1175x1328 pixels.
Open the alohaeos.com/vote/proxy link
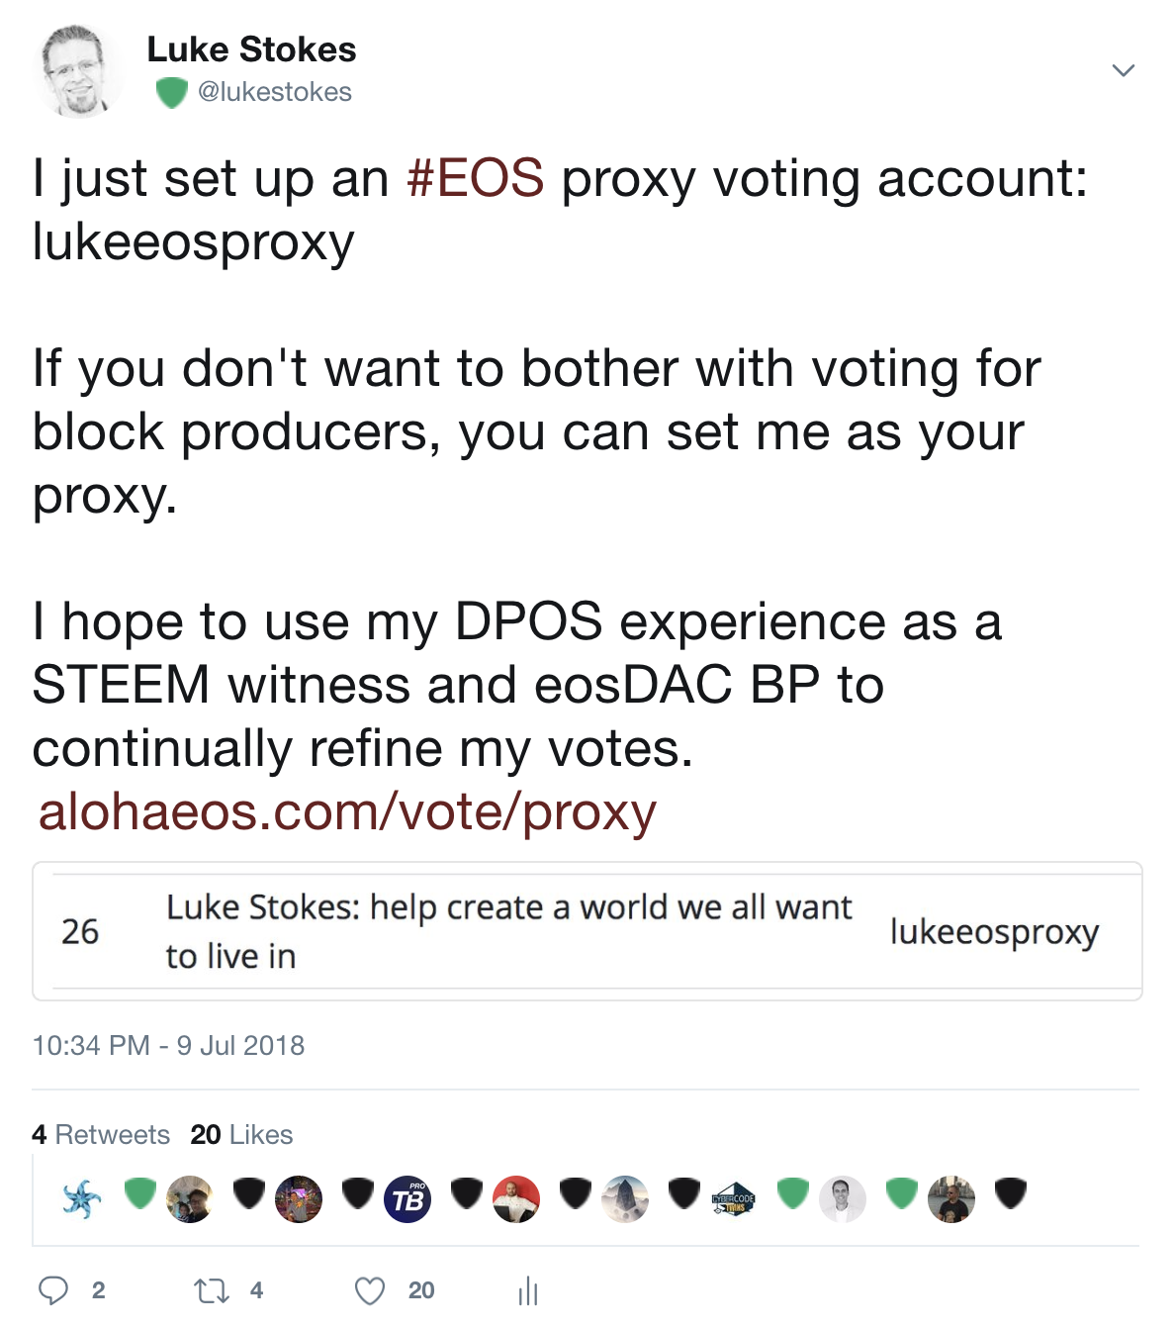(347, 811)
